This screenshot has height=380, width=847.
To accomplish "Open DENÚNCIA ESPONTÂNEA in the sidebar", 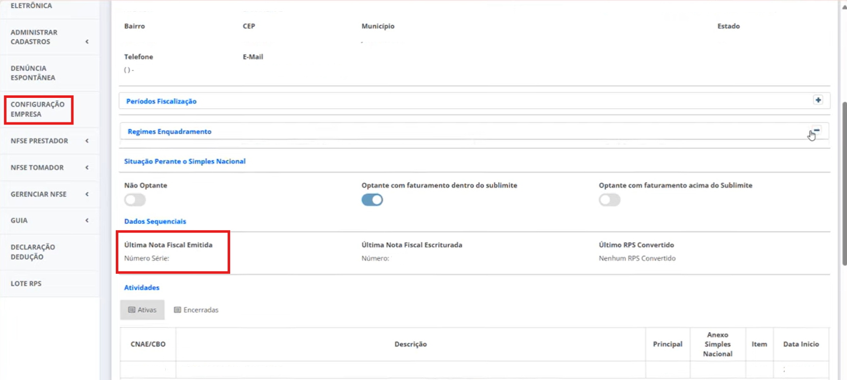I will coord(33,73).
